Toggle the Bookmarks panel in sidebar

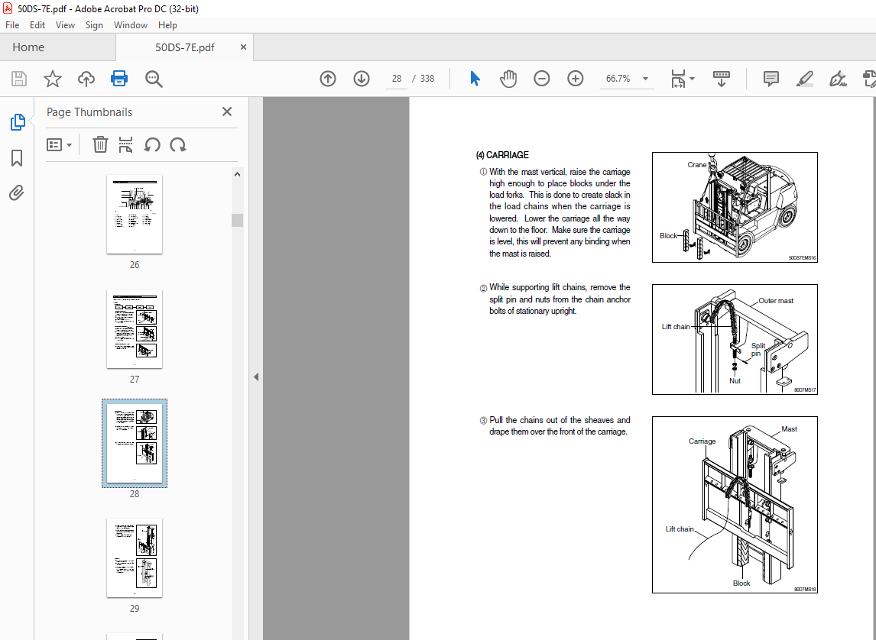click(17, 158)
